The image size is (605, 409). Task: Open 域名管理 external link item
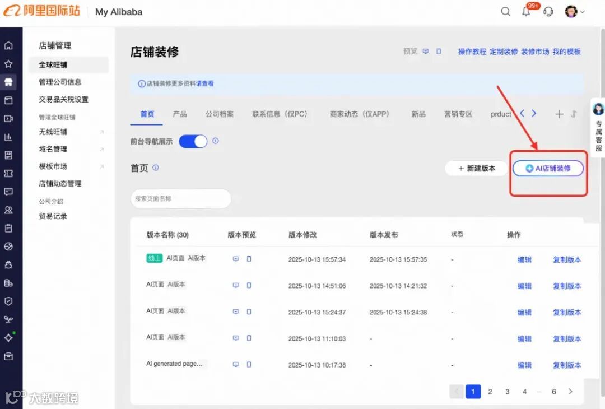point(71,149)
